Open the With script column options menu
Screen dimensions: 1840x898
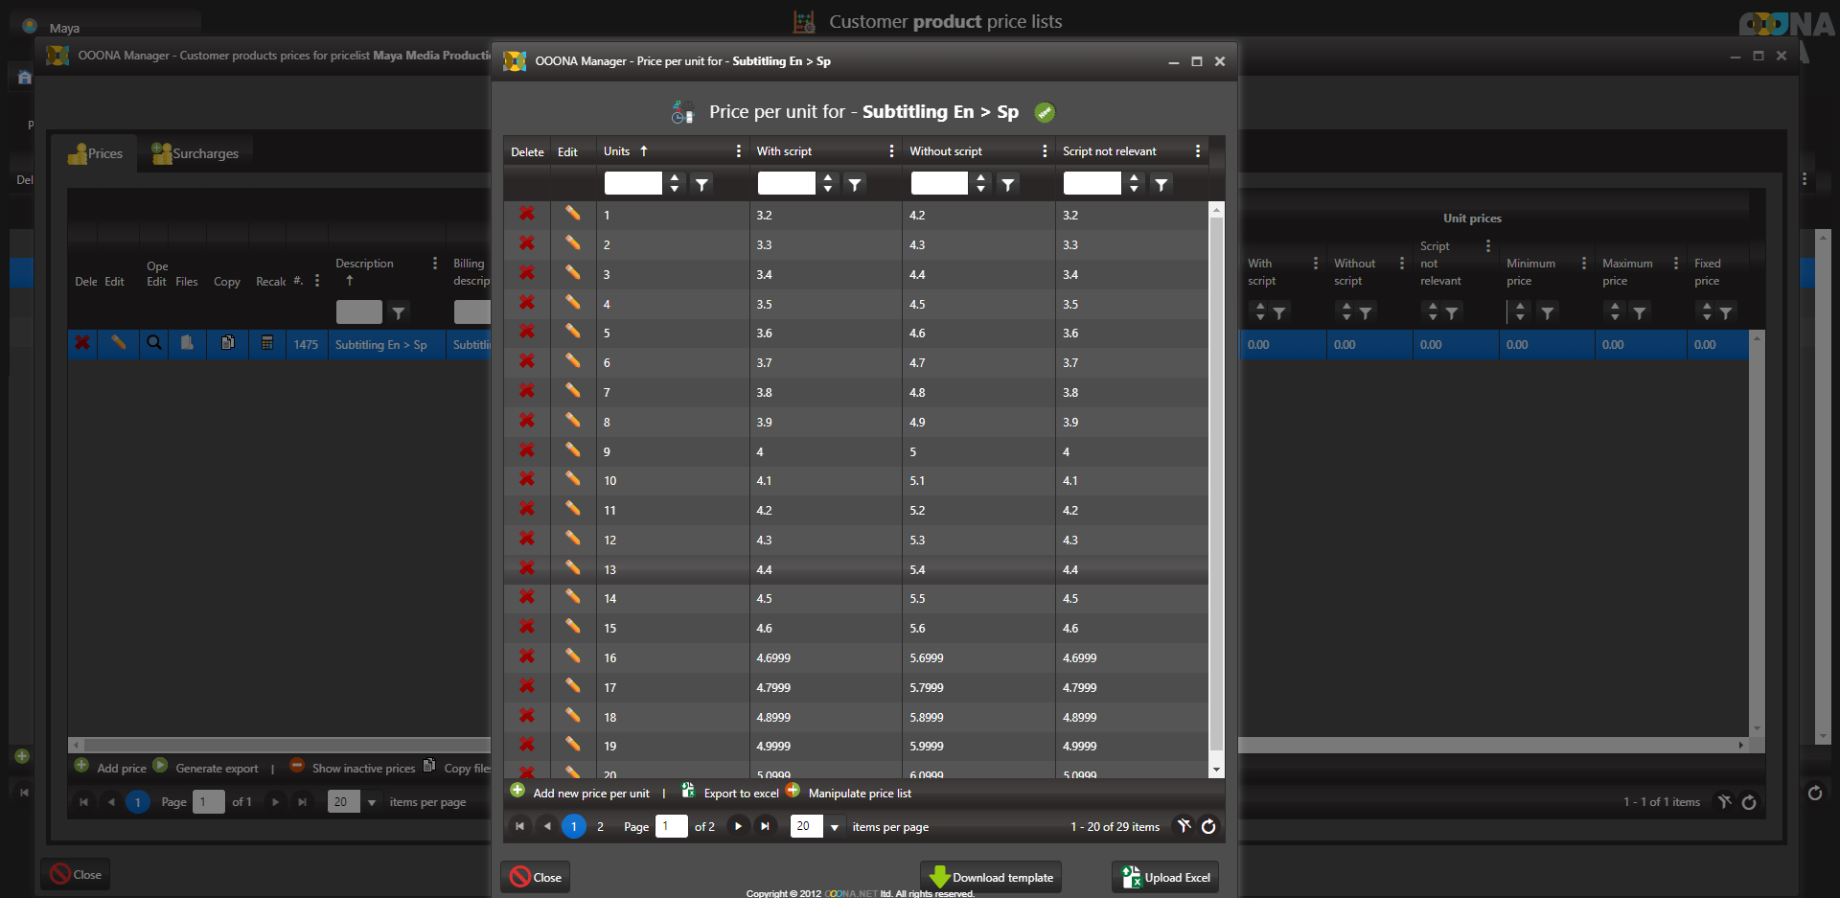coord(891,151)
